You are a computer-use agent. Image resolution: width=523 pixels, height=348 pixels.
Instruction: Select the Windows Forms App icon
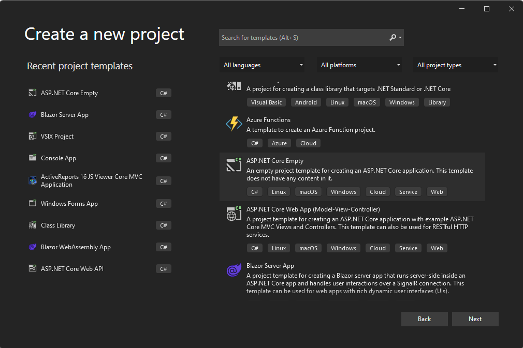point(32,203)
